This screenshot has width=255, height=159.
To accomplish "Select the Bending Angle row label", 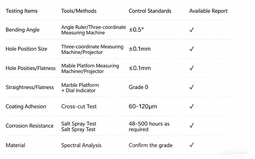I will point(22,30).
